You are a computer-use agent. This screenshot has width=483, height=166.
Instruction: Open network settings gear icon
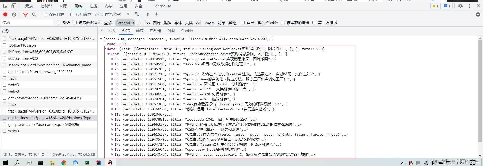[x=478, y=14]
